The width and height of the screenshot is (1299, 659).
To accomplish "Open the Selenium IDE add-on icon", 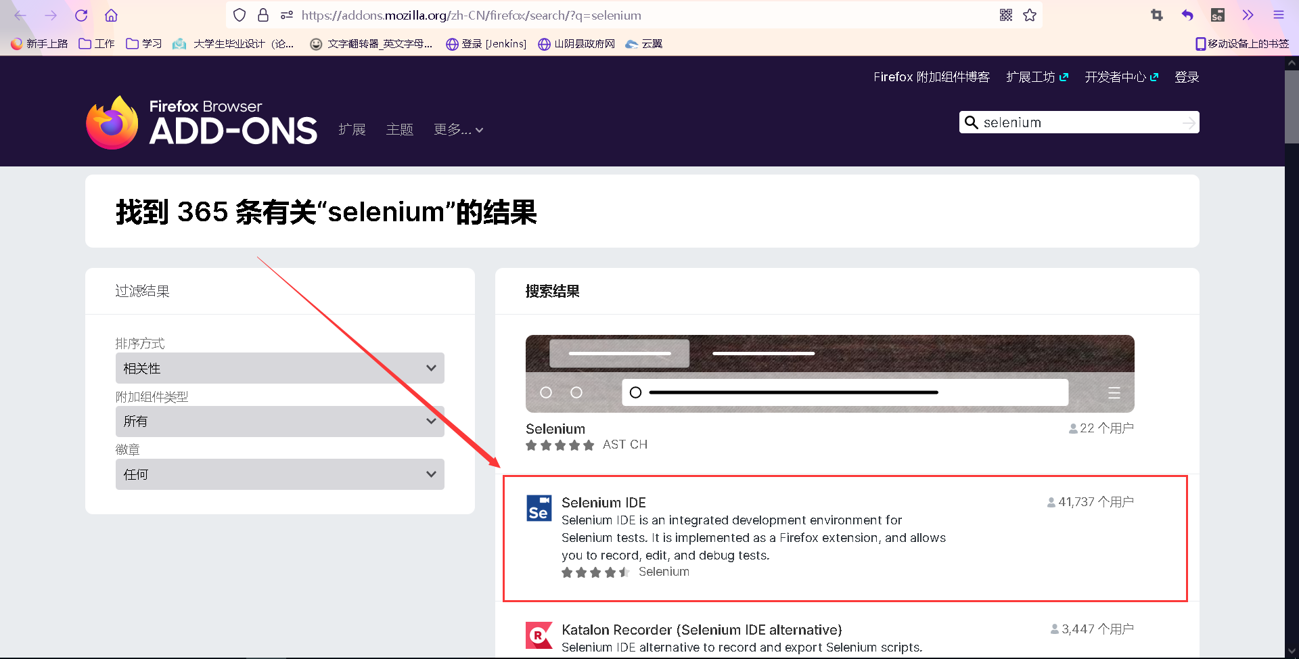I will [539, 508].
